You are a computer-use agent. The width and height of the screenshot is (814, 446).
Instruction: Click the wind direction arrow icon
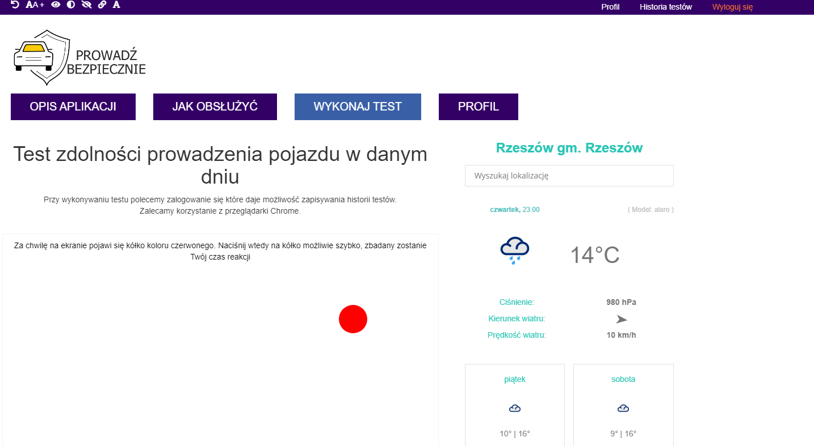point(622,319)
